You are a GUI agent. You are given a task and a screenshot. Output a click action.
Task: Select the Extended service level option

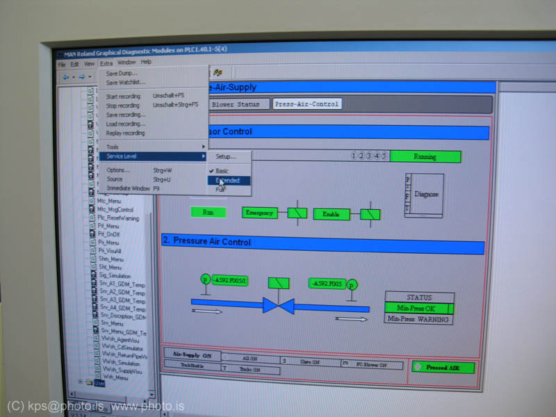click(229, 181)
